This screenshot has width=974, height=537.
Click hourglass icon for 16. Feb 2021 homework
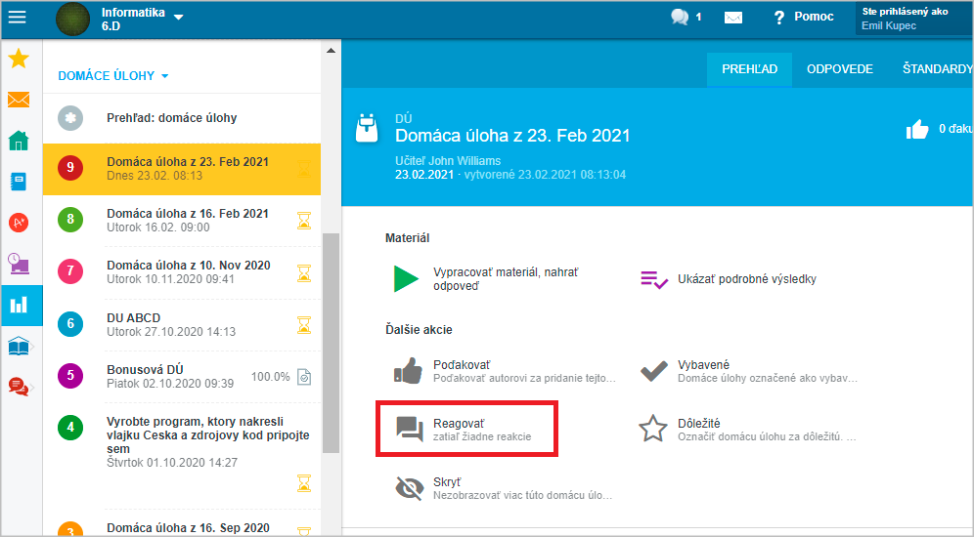(x=304, y=220)
